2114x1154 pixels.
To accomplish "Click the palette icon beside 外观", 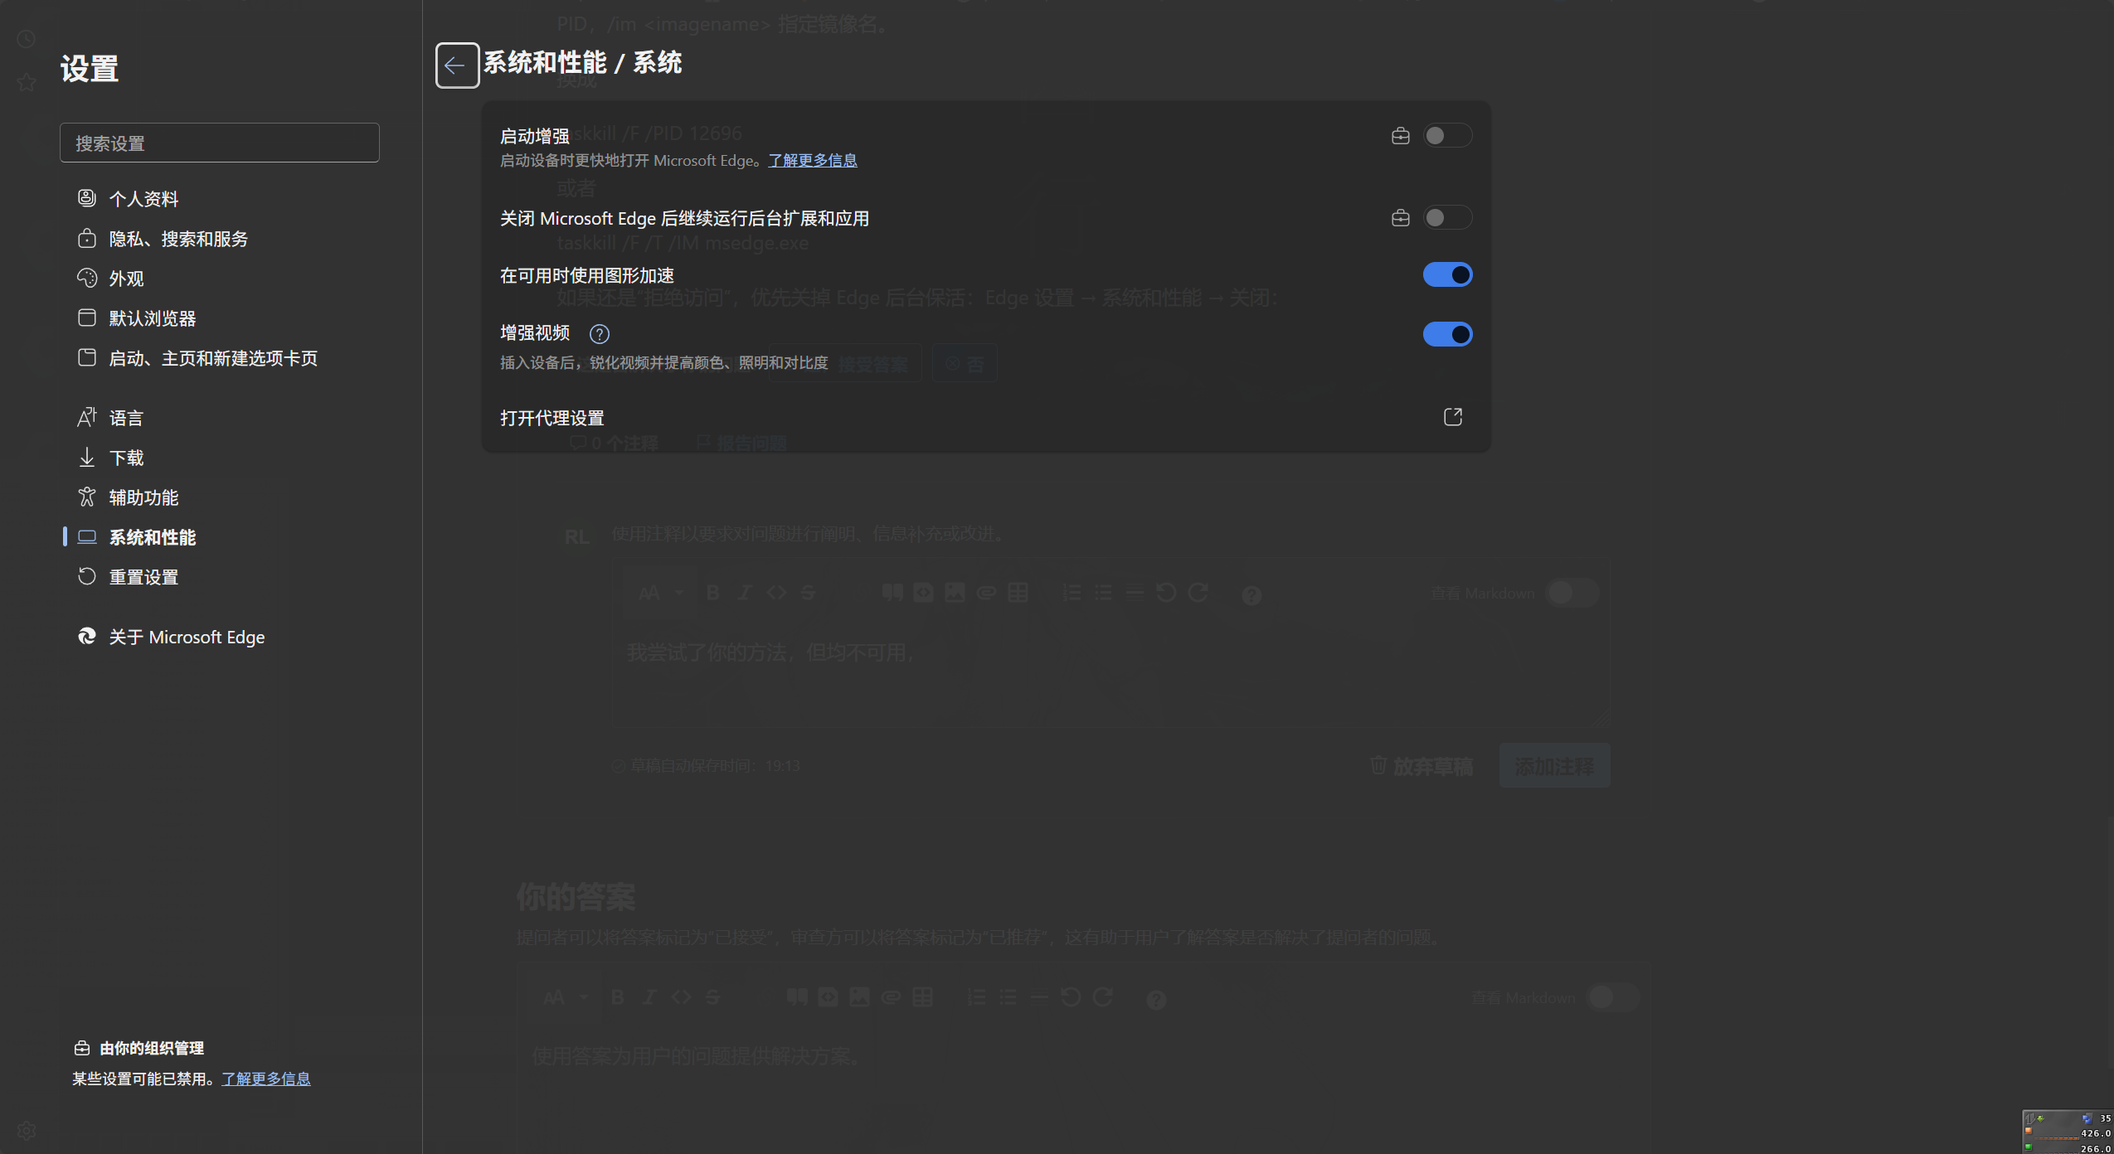I will pos(87,278).
